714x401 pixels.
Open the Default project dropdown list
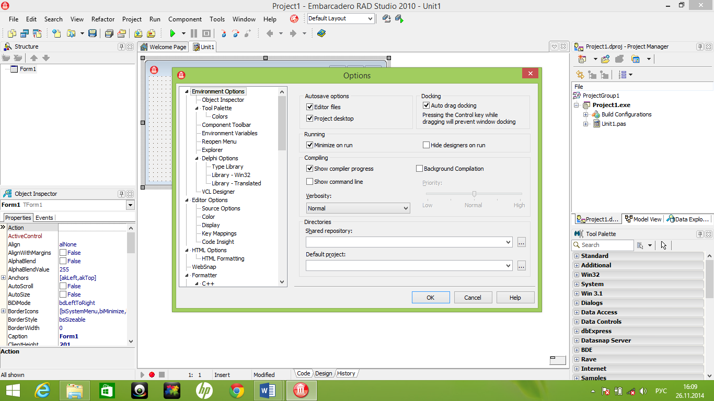[508, 266]
